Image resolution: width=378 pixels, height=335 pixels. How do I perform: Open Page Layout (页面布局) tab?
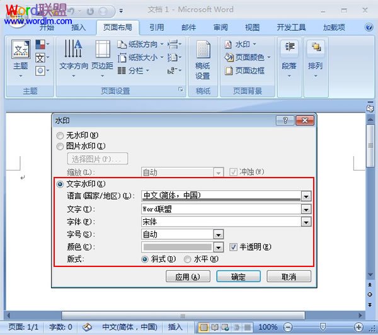[118, 27]
